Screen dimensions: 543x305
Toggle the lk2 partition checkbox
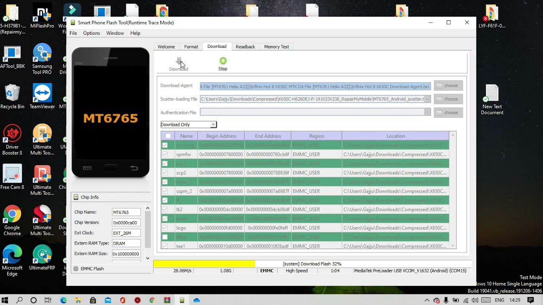pyautogui.click(x=165, y=209)
